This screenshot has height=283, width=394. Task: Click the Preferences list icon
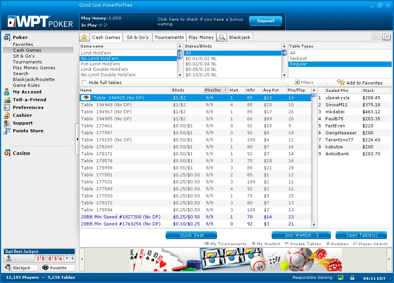pos(7,107)
